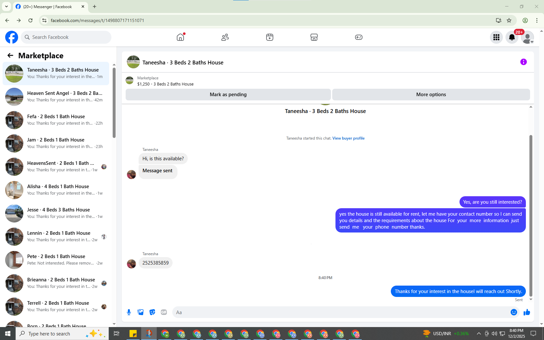The height and width of the screenshot is (340, 544).
Task: Choose a sticker icon in composer
Action: pos(152,312)
